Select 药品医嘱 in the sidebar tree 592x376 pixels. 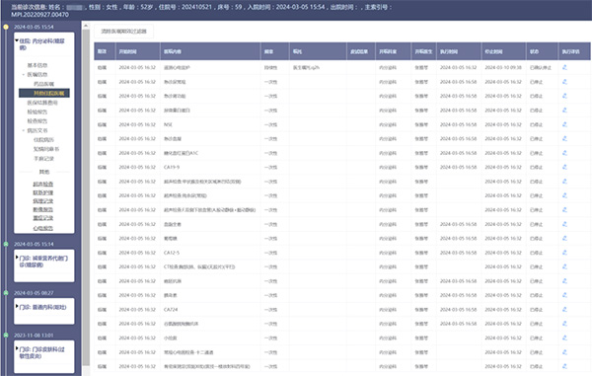pyautogui.click(x=43, y=84)
